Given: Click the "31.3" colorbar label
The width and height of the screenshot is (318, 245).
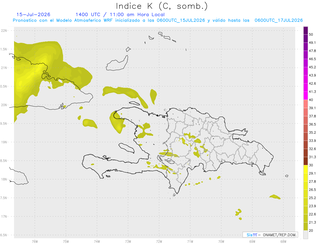Looking at the screenshot, I should pyautogui.click(x=312, y=157).
